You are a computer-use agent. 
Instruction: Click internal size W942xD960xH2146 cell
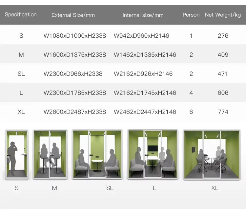(x=141, y=36)
